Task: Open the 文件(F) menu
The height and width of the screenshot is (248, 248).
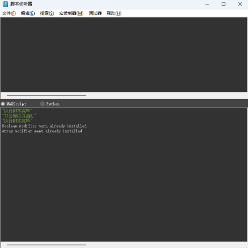Action: 9,13
